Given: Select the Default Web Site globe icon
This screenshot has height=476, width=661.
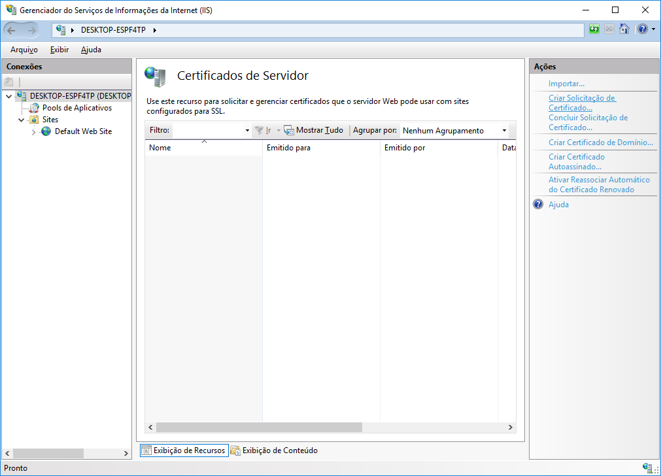Looking at the screenshot, I should click(x=45, y=131).
